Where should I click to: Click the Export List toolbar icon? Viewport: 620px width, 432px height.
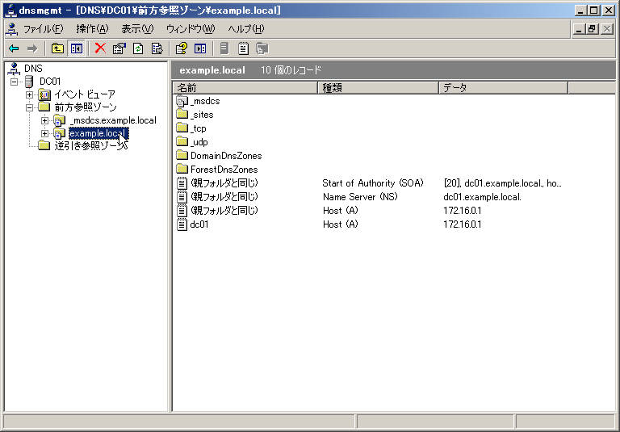point(157,48)
